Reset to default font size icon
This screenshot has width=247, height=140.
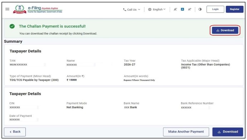[x=183, y=9]
